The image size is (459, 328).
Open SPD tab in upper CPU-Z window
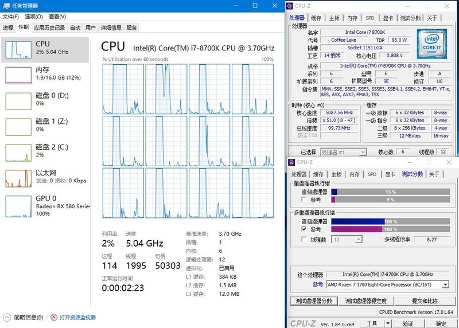pos(370,18)
